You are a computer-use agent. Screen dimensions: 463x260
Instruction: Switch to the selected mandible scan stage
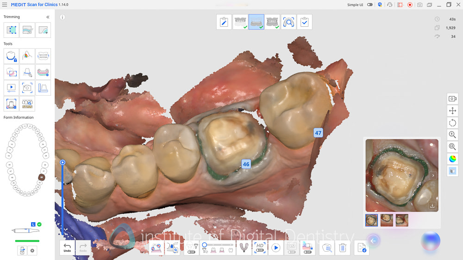tap(257, 22)
